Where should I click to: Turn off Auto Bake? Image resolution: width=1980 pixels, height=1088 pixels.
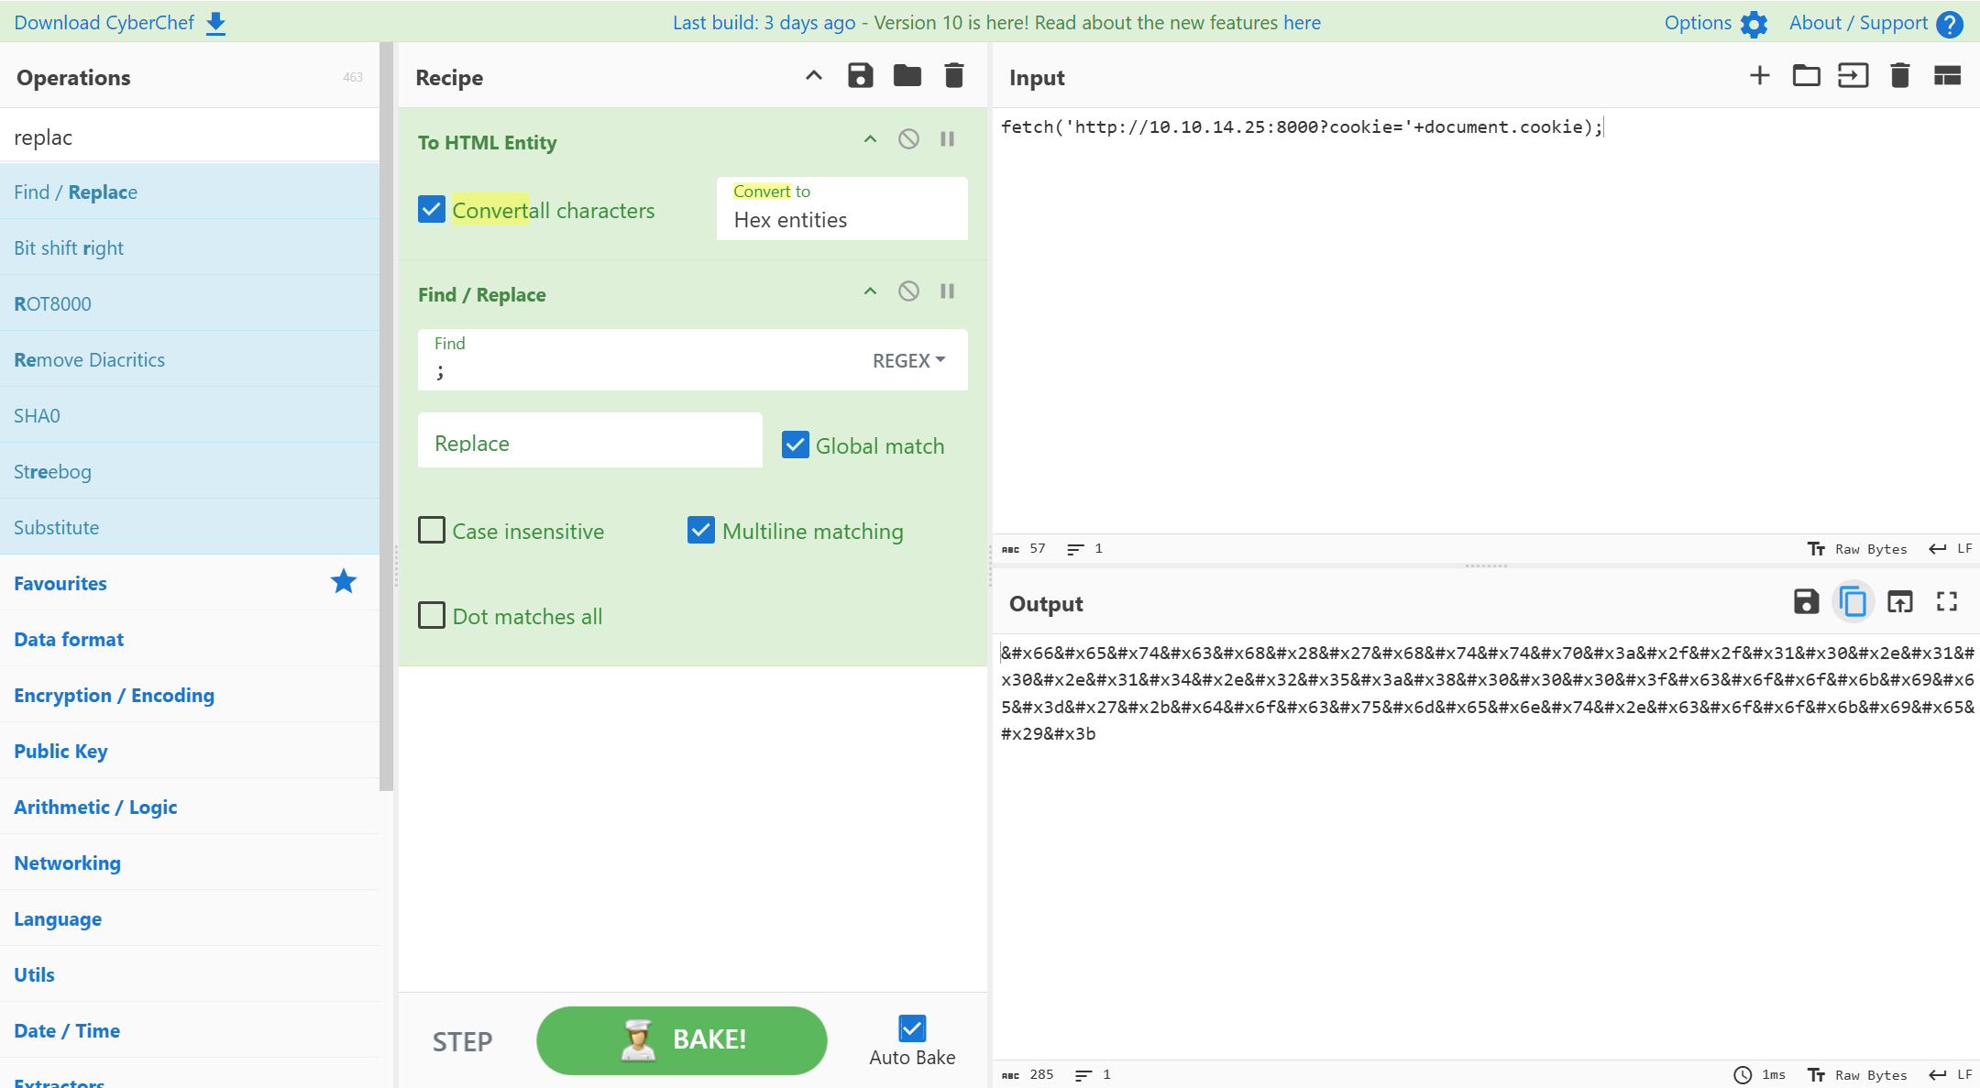click(911, 1028)
